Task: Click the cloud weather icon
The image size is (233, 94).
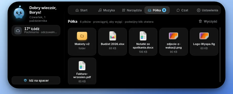Action: (x=18, y=31)
